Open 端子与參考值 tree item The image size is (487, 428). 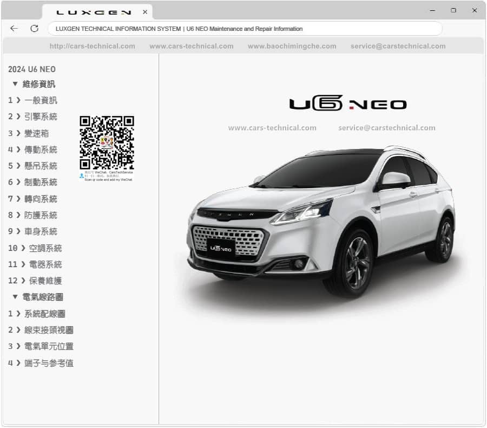[49, 363]
